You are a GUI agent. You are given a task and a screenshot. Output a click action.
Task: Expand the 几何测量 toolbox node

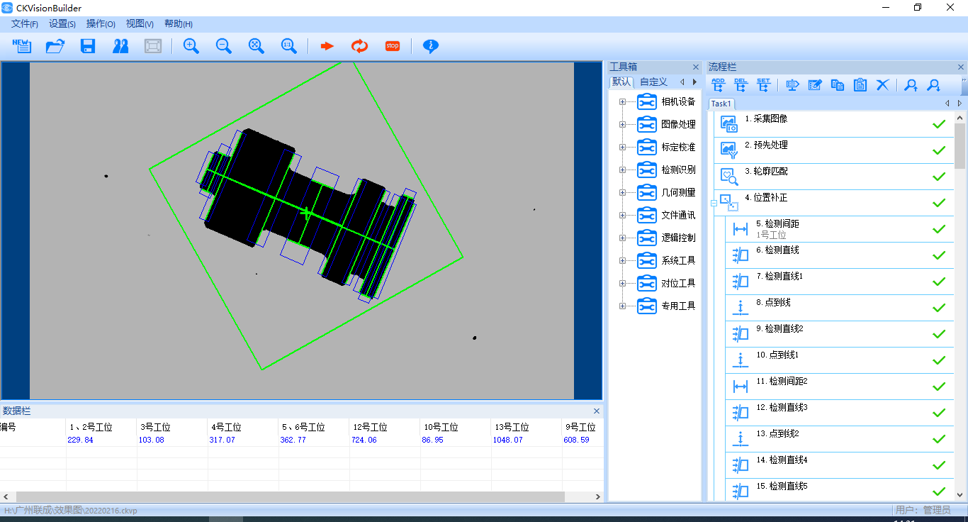pyautogui.click(x=623, y=193)
